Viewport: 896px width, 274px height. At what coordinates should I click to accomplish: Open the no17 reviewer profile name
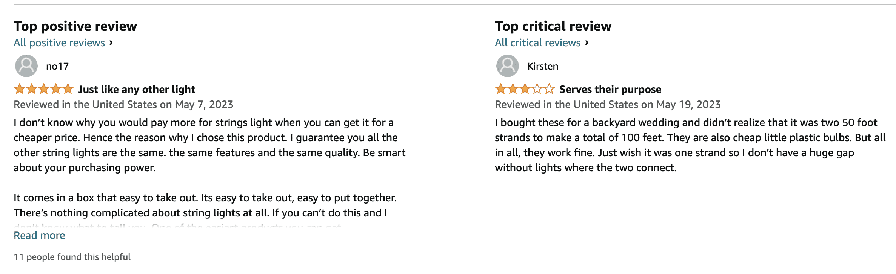pyautogui.click(x=57, y=66)
